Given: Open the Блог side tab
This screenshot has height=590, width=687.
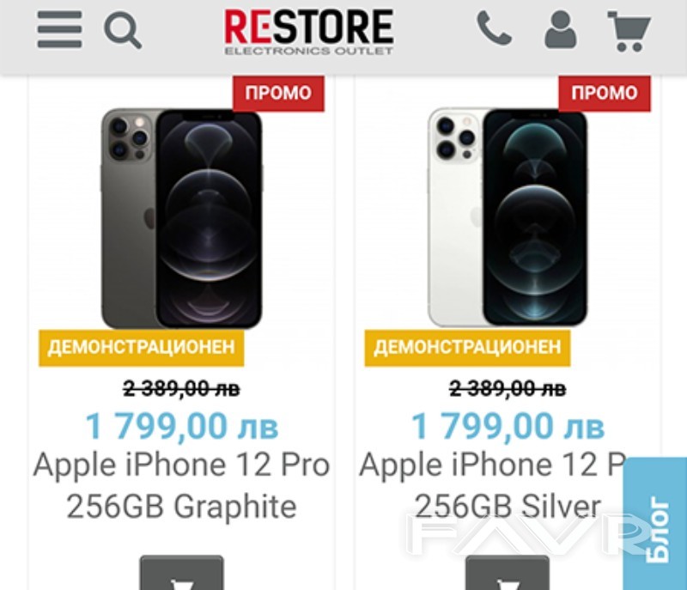Looking at the screenshot, I should (657, 526).
